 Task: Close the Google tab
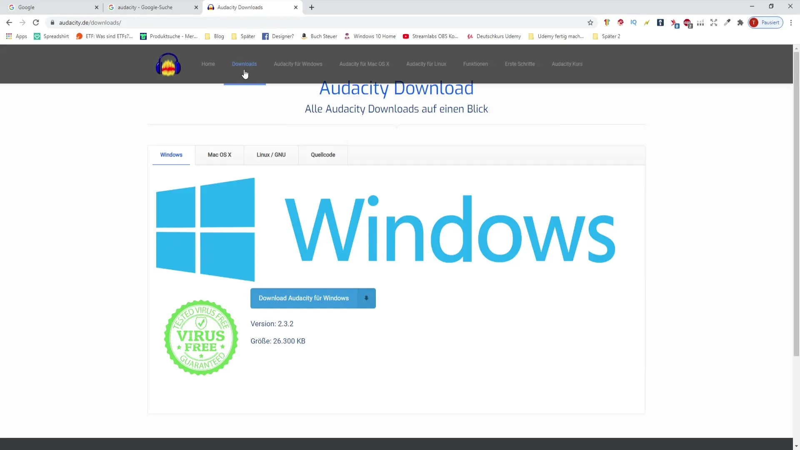(97, 7)
